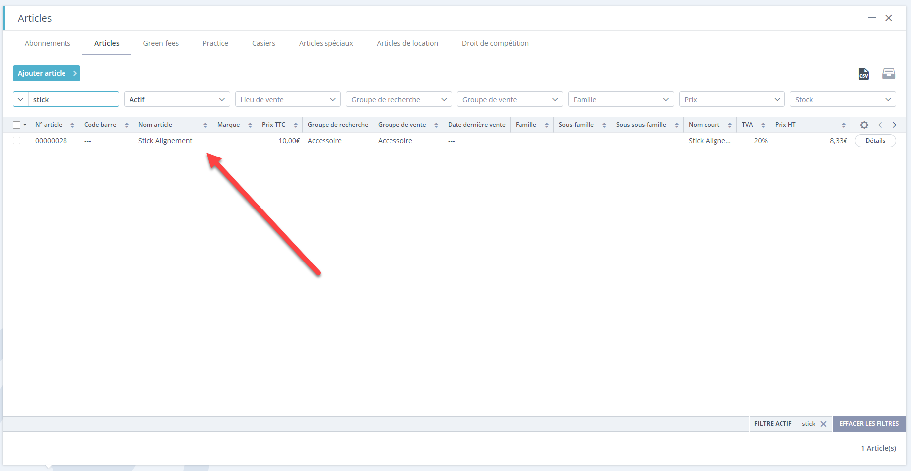
Task: Expand the Lieu de vente filter
Action: coord(288,99)
